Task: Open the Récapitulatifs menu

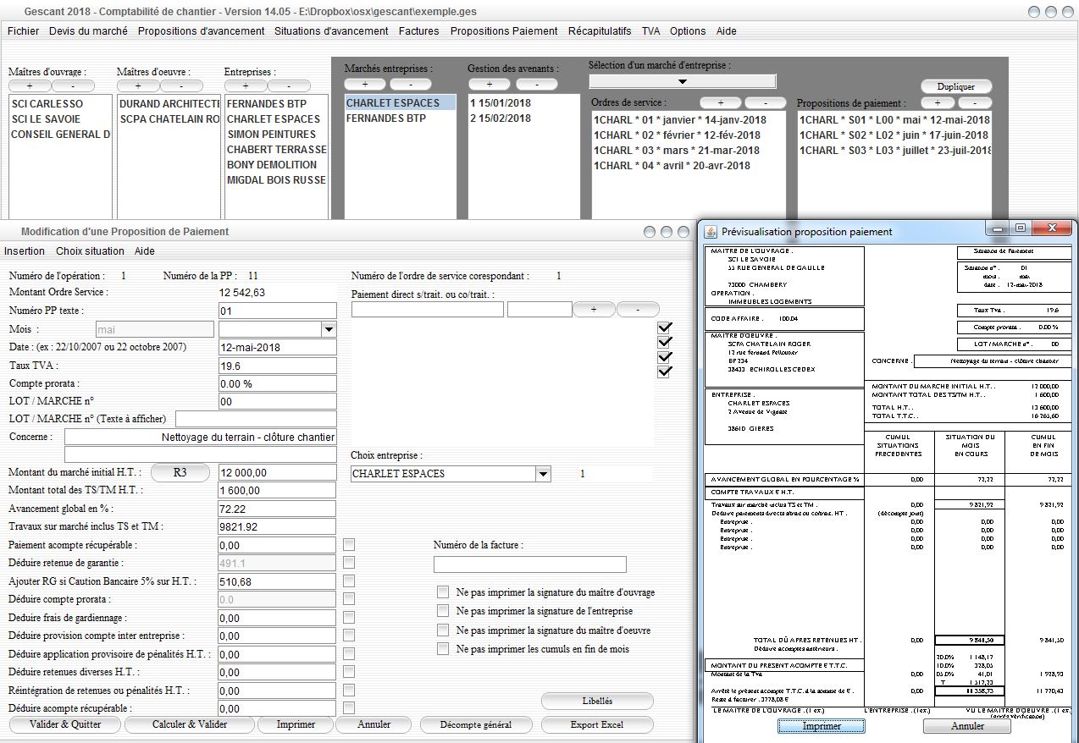Action: (x=600, y=30)
